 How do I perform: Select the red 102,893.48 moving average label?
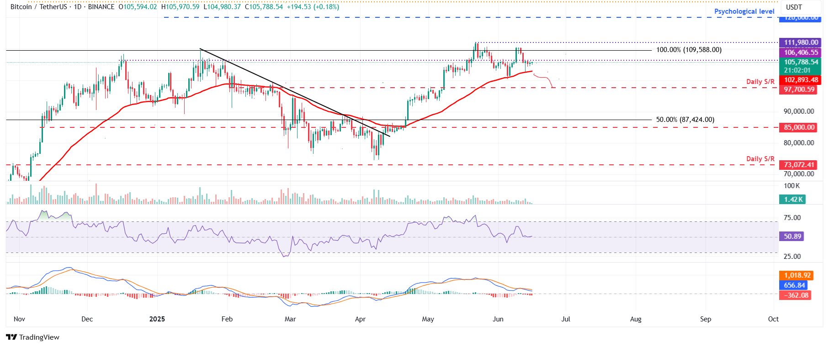pos(800,80)
